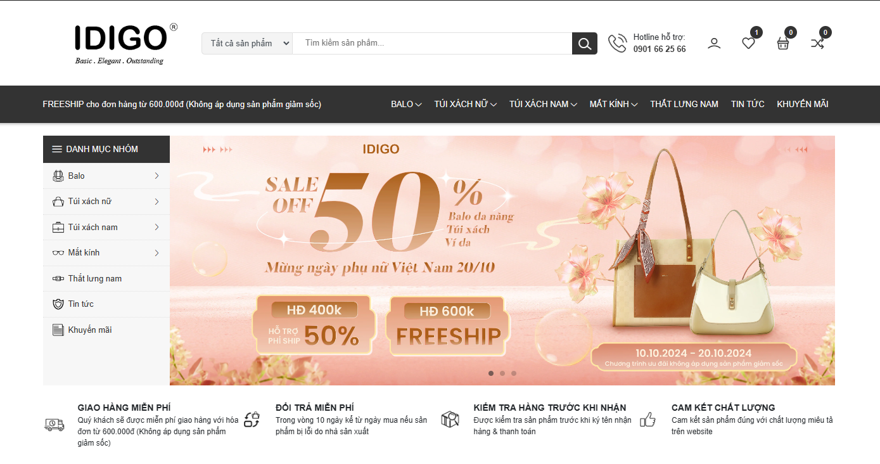
Task: Expand the Túi xách nữ sidebar chevron
Action: pyautogui.click(x=156, y=202)
